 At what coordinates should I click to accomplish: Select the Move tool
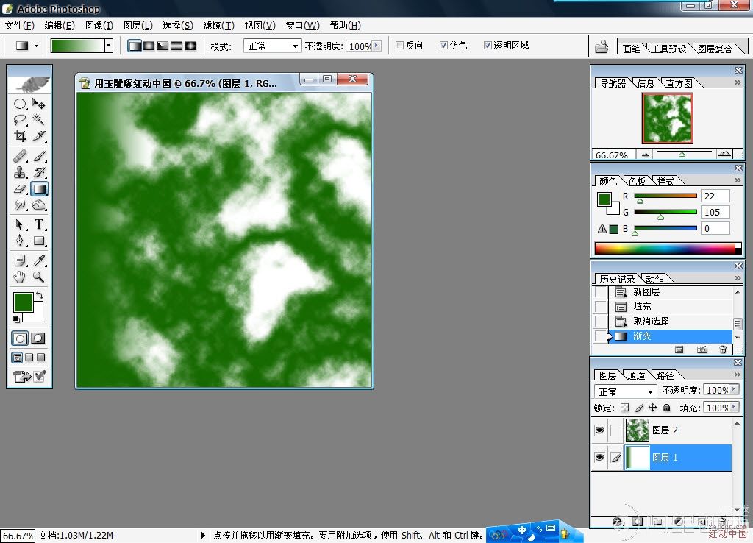[x=39, y=104]
